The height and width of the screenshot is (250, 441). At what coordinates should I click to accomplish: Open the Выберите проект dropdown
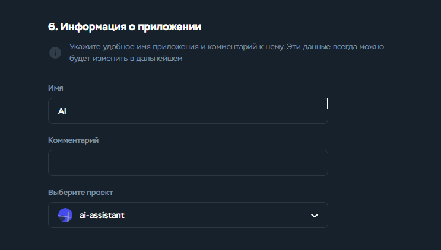[x=188, y=215]
